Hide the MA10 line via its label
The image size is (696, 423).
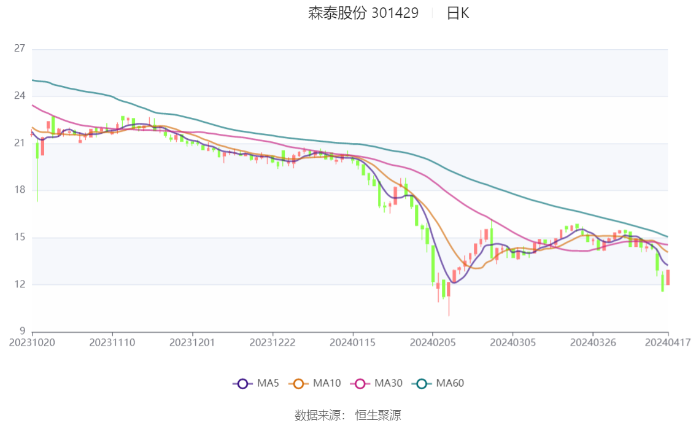[x=327, y=383]
